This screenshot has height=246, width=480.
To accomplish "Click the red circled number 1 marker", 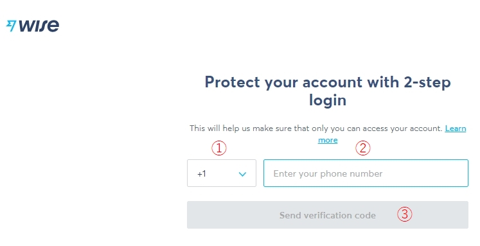I will (x=219, y=148).
